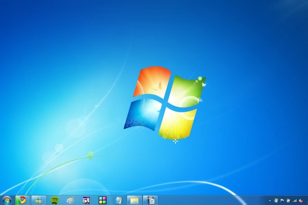Click the battery power tray icon

[288, 201]
